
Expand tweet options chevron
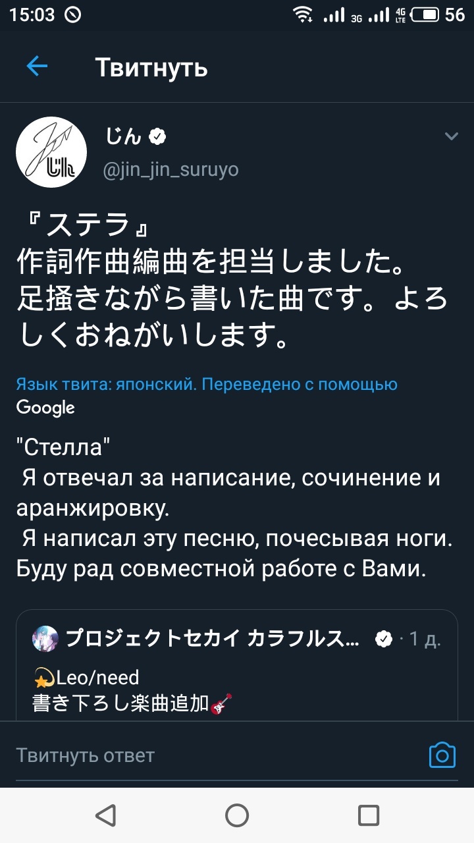coord(451,136)
